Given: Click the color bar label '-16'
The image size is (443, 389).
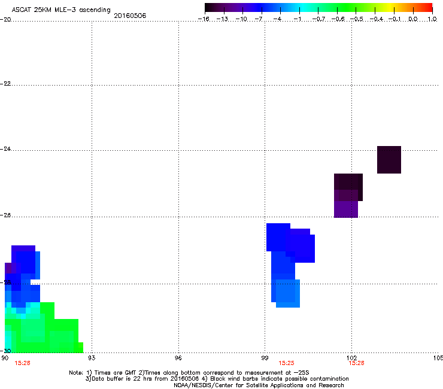Looking at the screenshot, I should [x=204, y=19].
